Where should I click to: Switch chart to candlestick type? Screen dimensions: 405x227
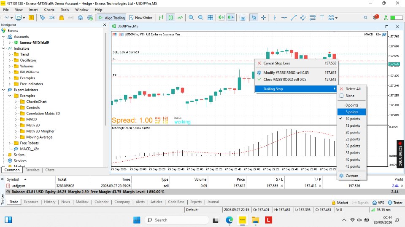tap(171, 18)
